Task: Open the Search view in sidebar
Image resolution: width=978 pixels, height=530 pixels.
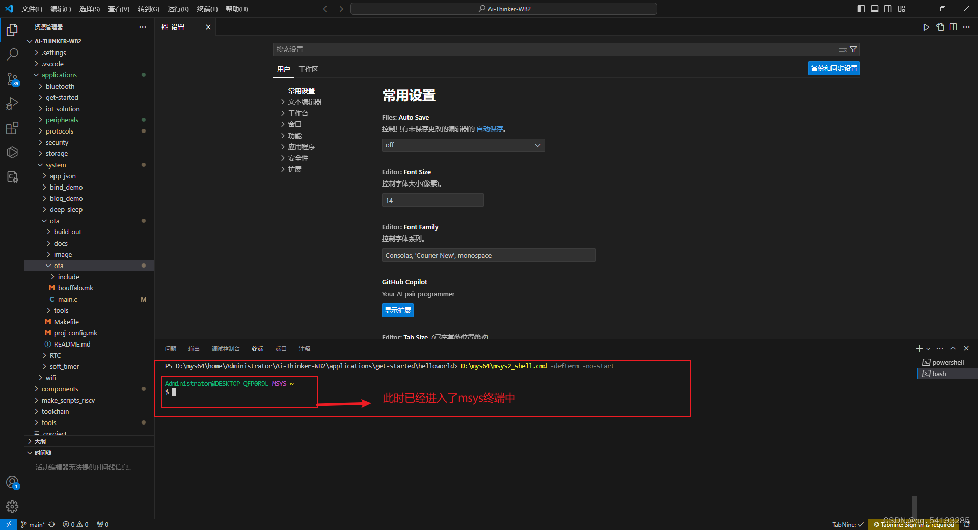Action: point(12,55)
